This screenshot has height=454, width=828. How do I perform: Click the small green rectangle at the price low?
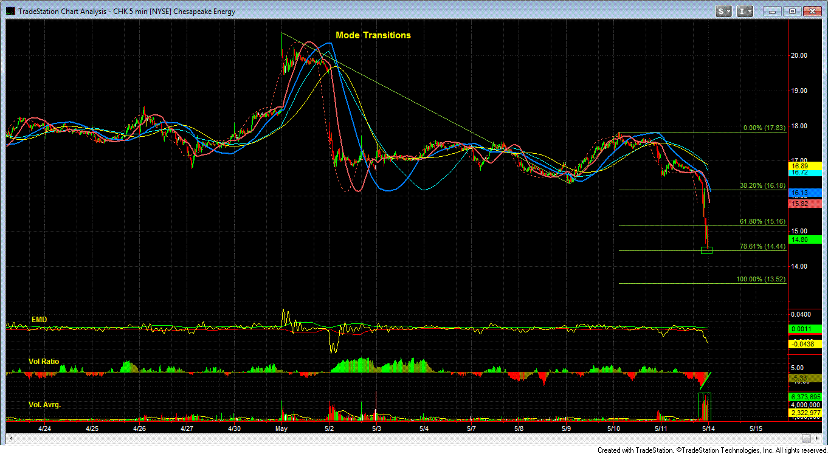tap(706, 250)
